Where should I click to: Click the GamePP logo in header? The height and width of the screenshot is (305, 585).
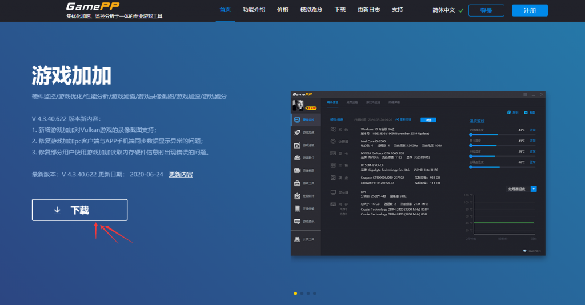[93, 6]
